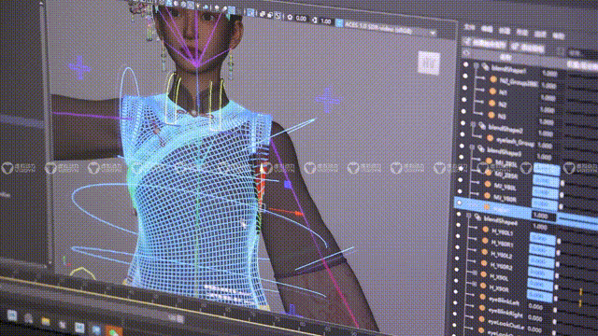598x336 pixels.
Task: Select the blendShape2 deformer icon
Action: (x=482, y=126)
